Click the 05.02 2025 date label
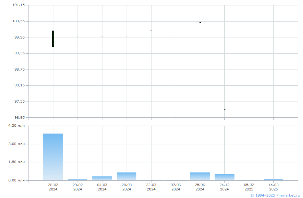Screen dimensions: 303x198 (249, 187)
